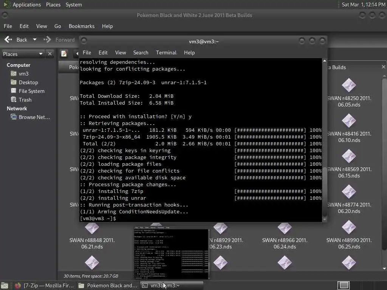Screen dimensions: 387x290
Task: Open Edit menu in terminal window
Action: pos(103,52)
